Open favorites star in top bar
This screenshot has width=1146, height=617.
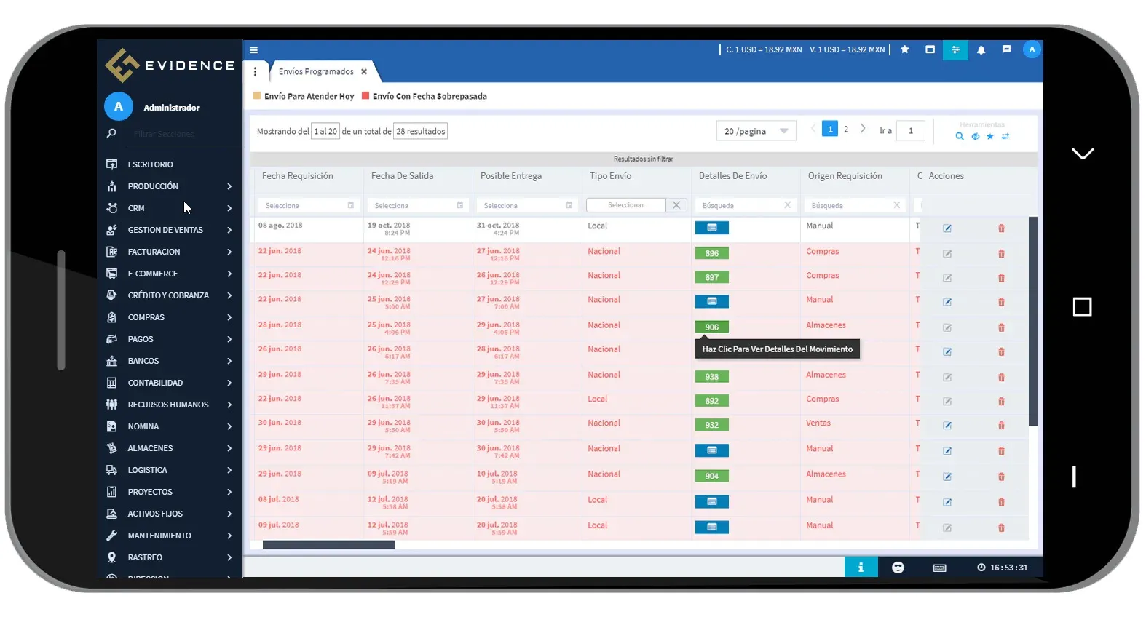[904, 49]
